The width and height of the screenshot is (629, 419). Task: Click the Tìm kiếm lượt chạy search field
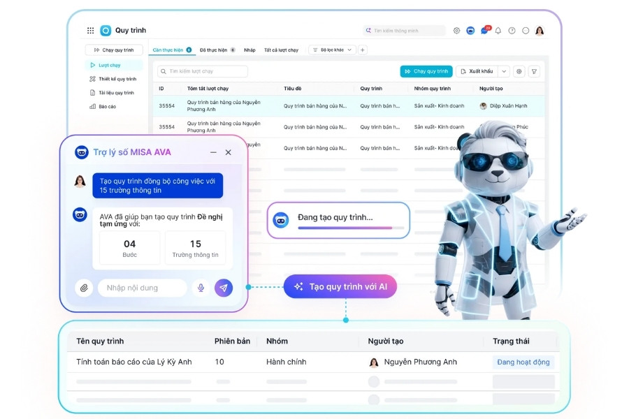[x=203, y=71]
